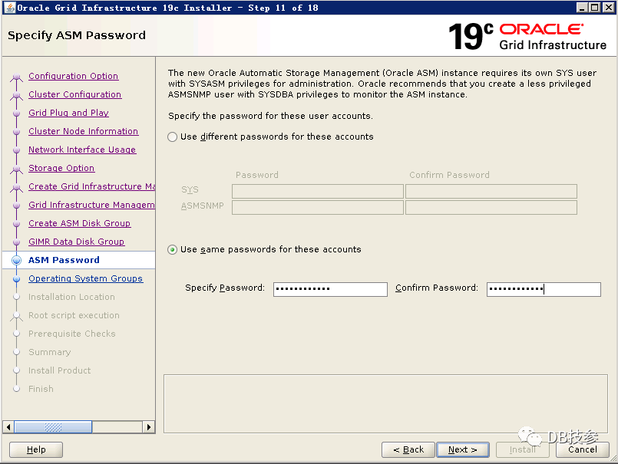The height and width of the screenshot is (464, 618).
Task: Click the message details text area
Action: tap(385, 403)
